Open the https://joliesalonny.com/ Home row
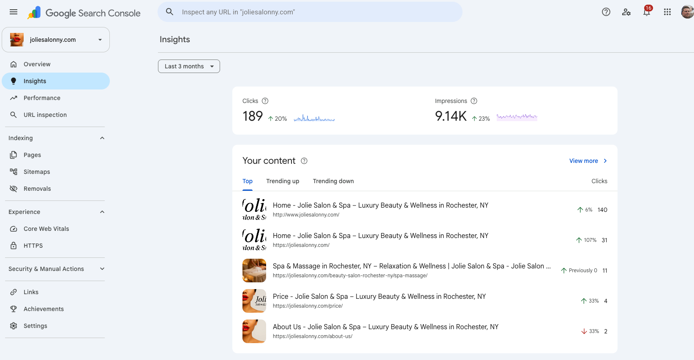This screenshot has height=360, width=694. click(x=425, y=240)
